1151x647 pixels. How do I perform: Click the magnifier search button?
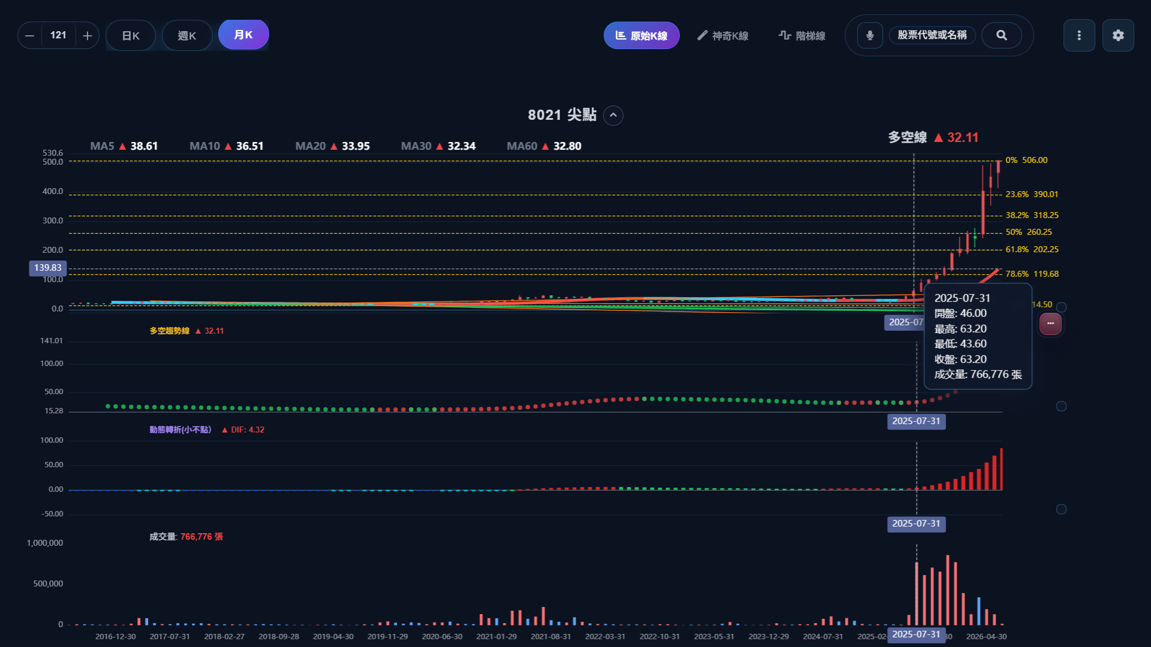click(1002, 35)
